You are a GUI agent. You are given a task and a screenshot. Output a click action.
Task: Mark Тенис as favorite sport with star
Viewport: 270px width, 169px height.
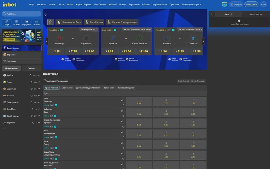pos(31,82)
